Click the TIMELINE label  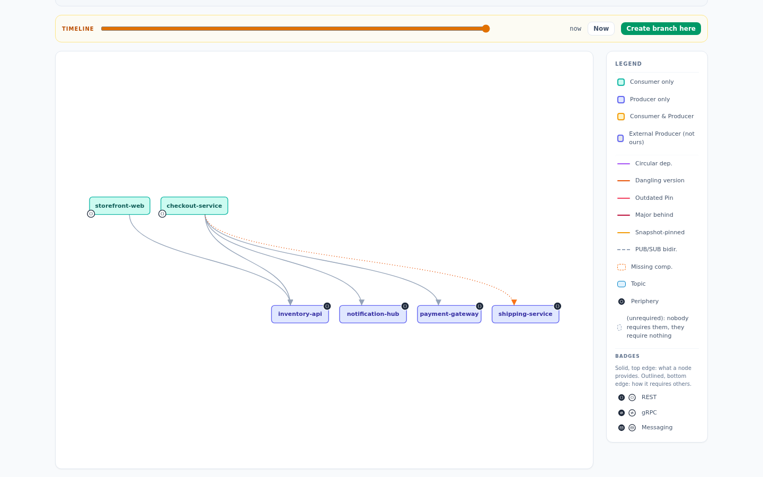point(78,29)
